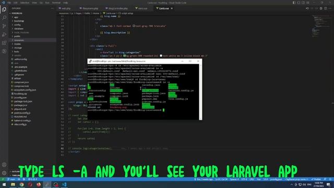Toggle the panel layout icon in title bar
Viewport: 334px width, 188px height.
299,3
